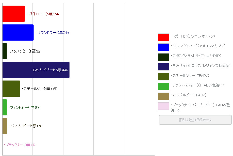Image resolution: width=233 pixels, height=156 pixels.
Task: Choose legend option スチールジョー(TFADV)
Action: pos(190,76)
